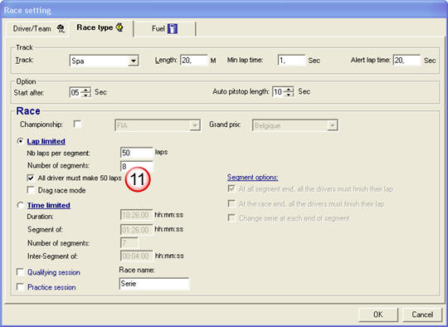Click the blue fuel pump icon
This screenshot has height=327, width=448.
[x=173, y=28]
